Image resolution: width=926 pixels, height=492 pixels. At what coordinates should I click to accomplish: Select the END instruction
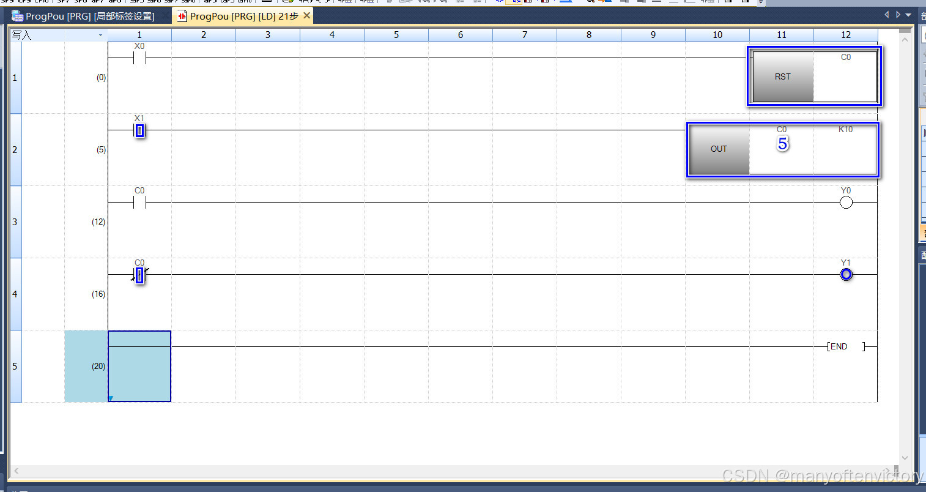846,346
